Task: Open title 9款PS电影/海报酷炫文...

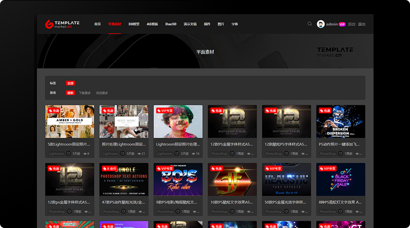Action: [x=176, y=202]
